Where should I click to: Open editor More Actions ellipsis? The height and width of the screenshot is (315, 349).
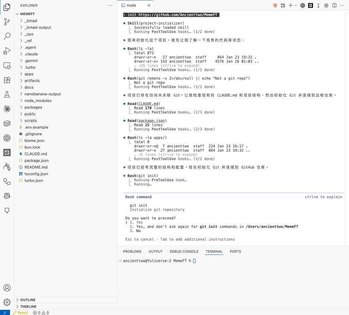click(x=342, y=5)
